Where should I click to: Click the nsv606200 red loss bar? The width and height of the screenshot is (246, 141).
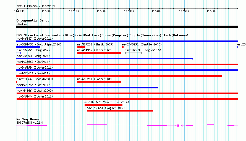tap(127, 99)
